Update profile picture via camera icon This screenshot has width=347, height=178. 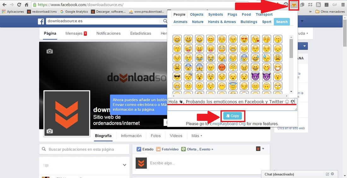click(50, 131)
